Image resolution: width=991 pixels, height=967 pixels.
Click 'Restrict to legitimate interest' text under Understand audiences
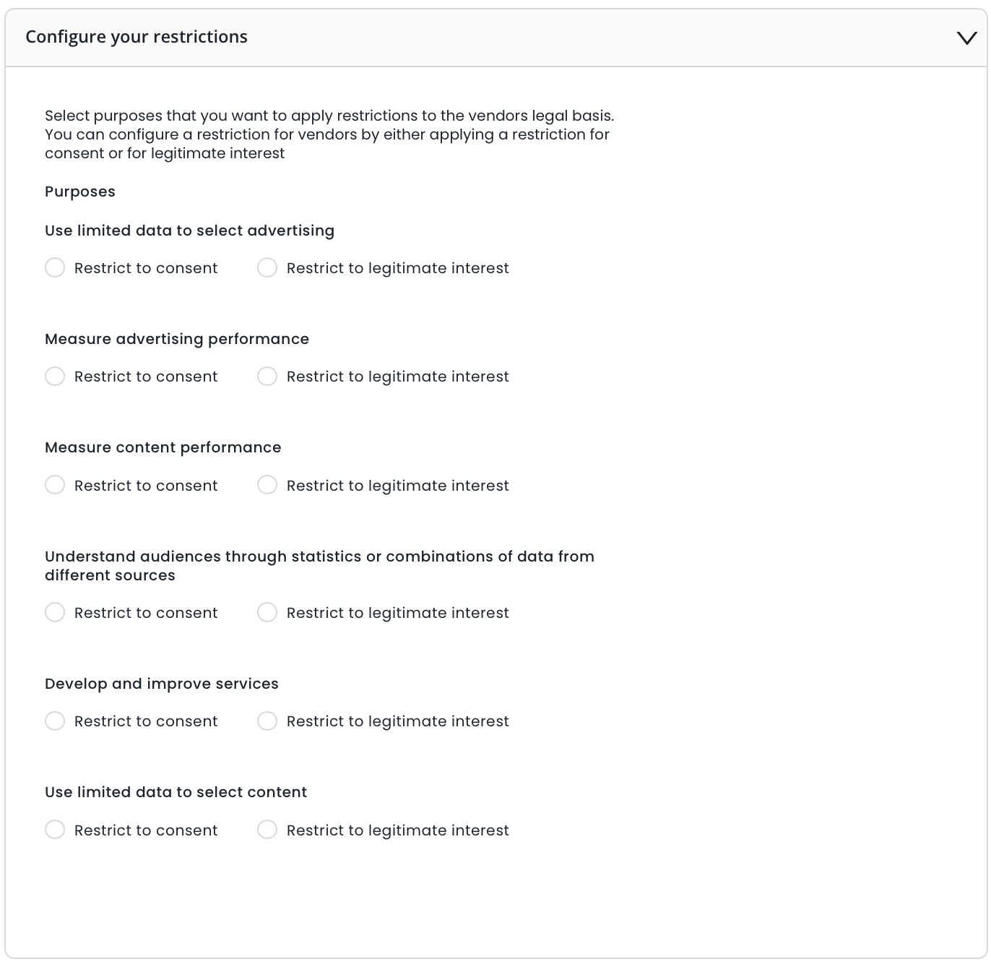pos(397,613)
